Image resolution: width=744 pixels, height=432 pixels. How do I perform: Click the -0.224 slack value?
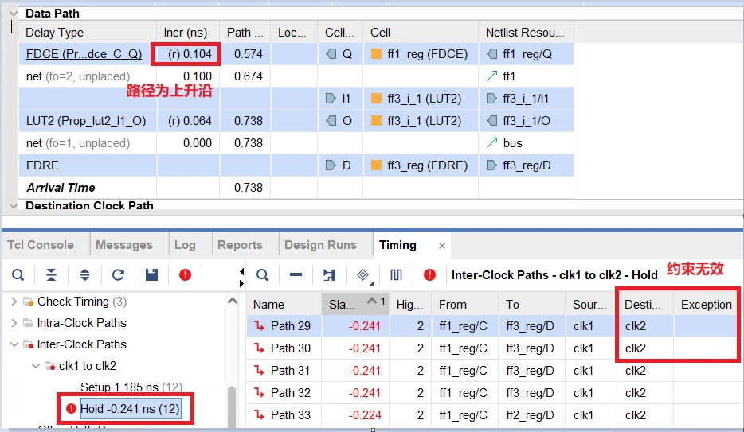364,415
